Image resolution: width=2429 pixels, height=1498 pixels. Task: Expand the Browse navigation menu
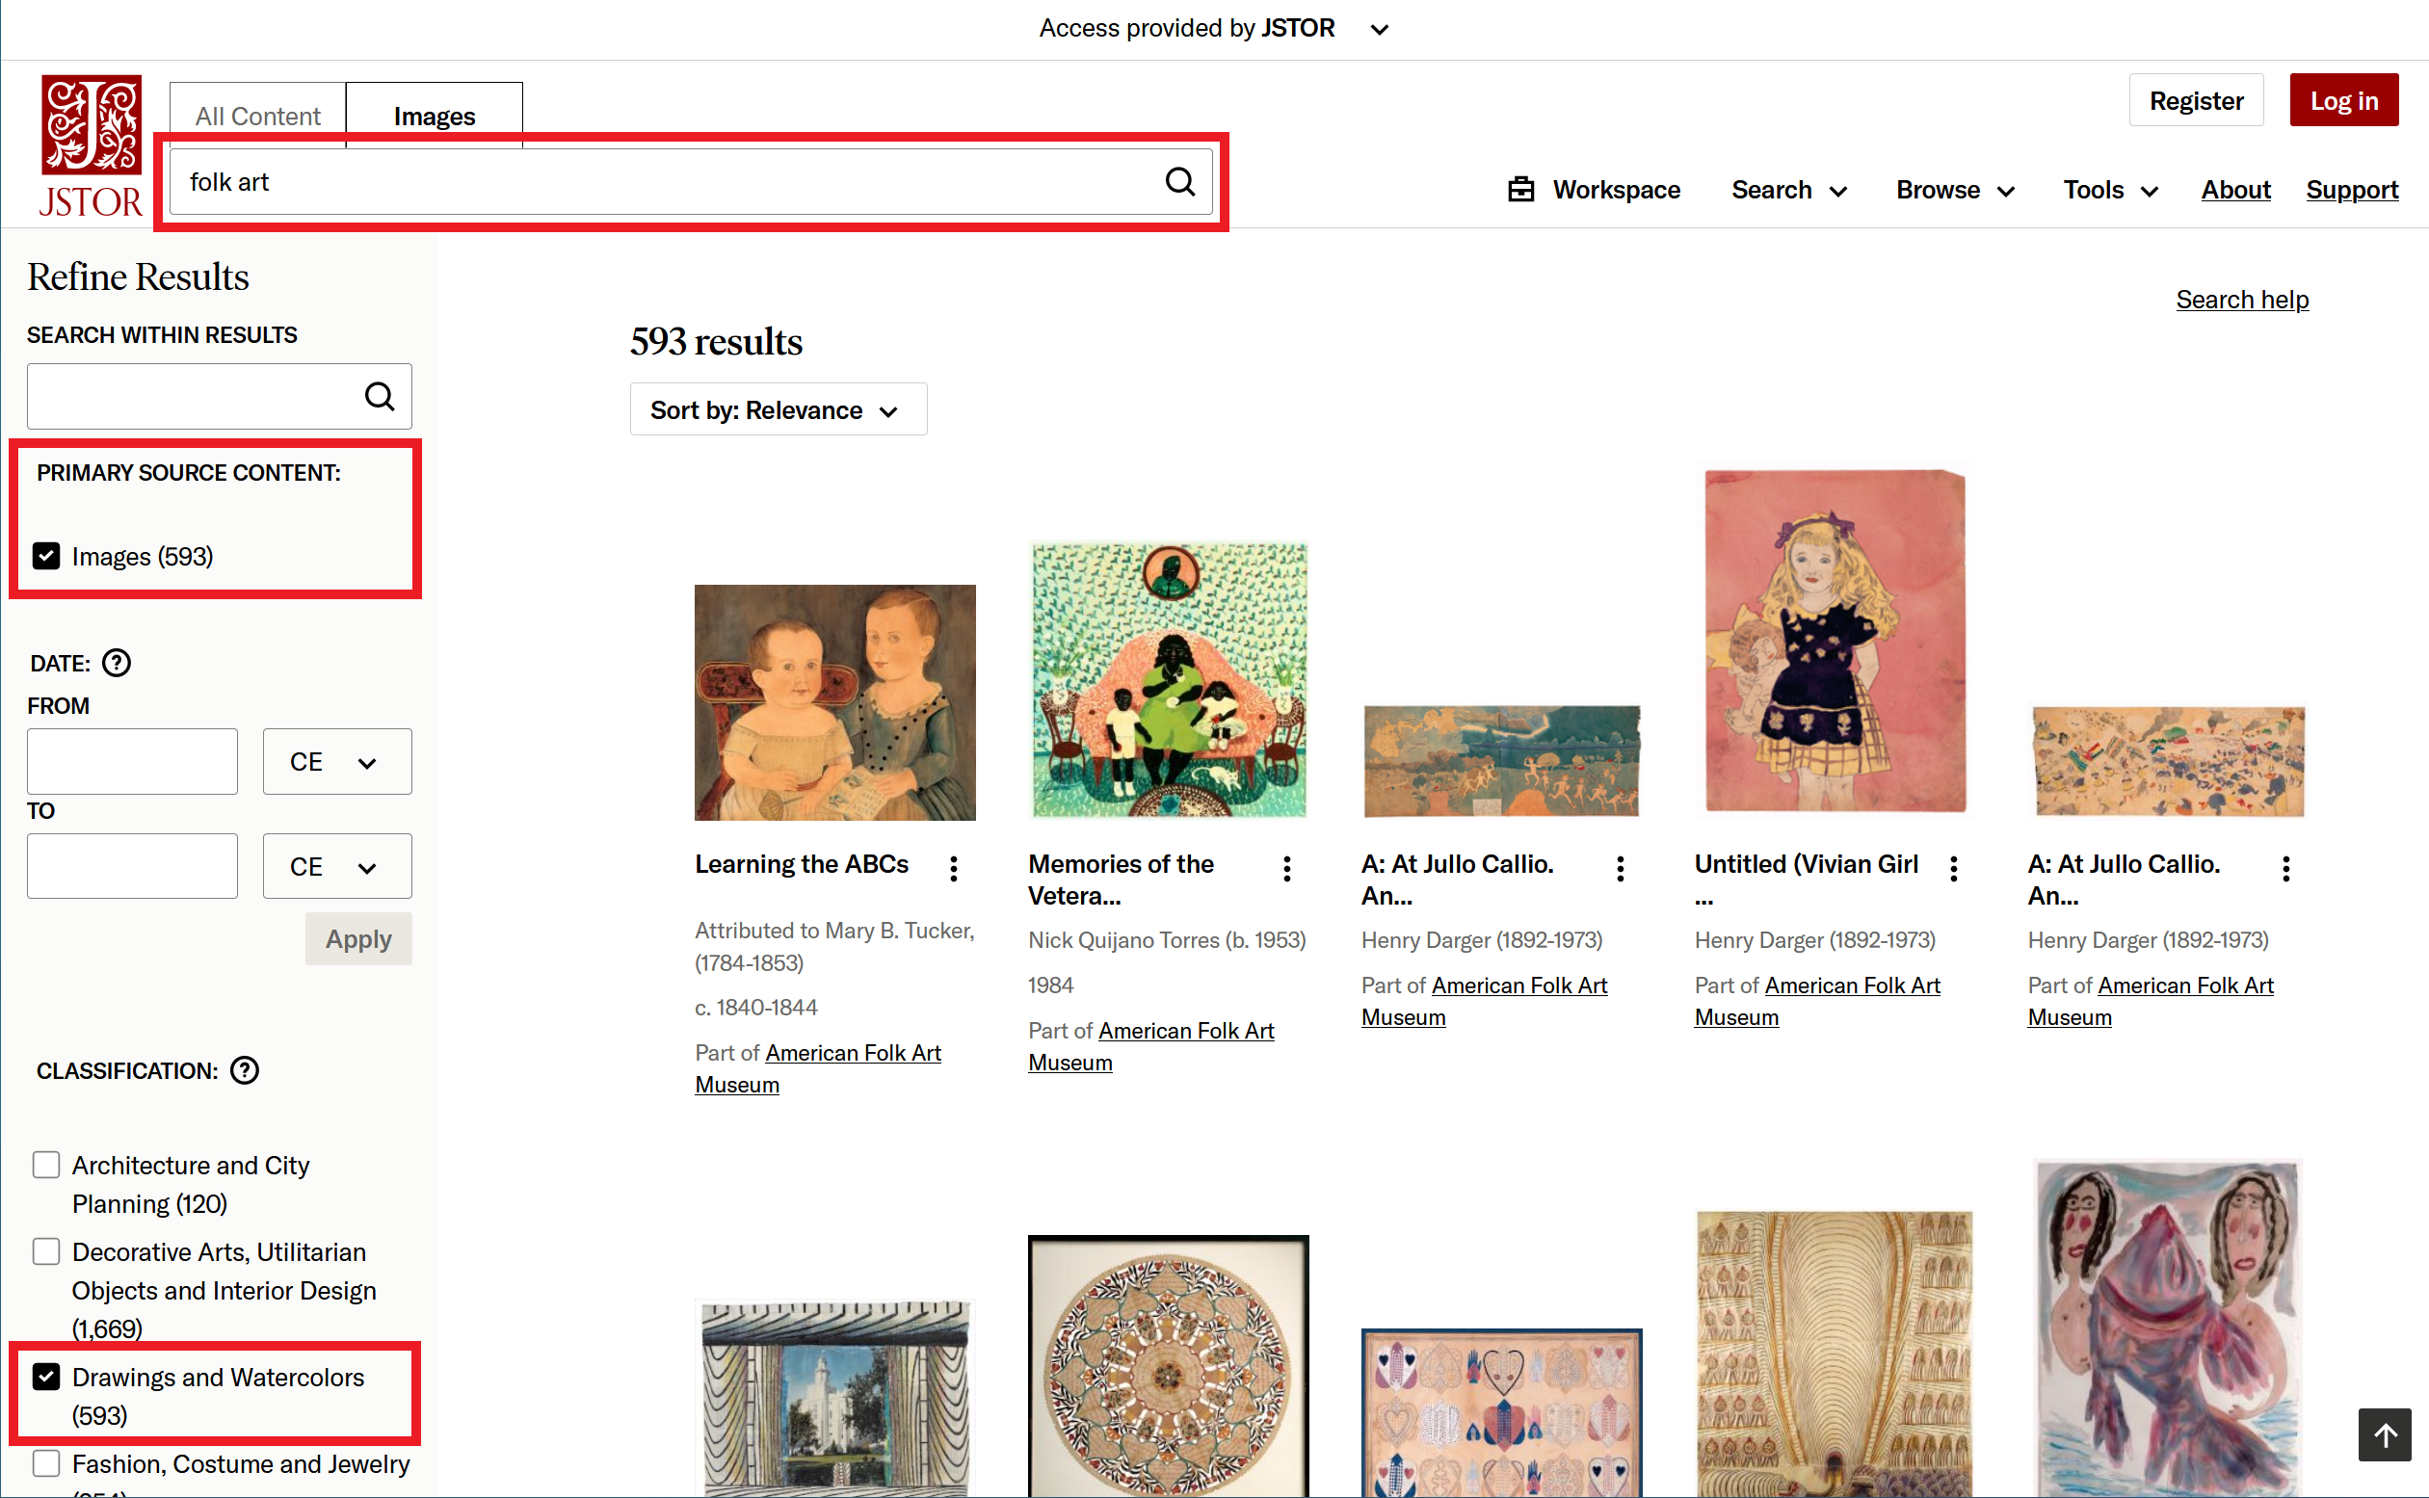[x=1955, y=189]
